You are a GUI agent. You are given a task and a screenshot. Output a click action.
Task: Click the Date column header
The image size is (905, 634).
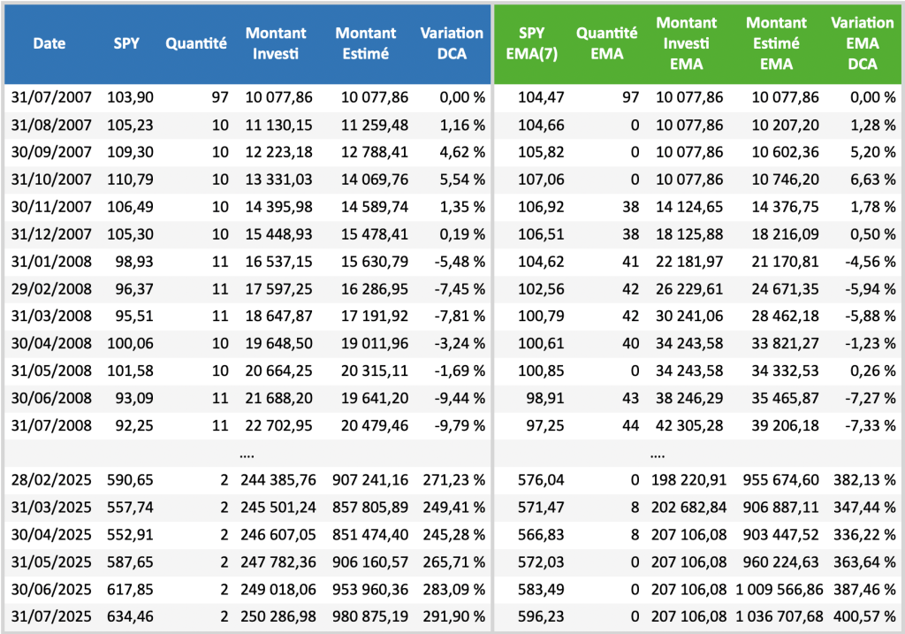(49, 44)
